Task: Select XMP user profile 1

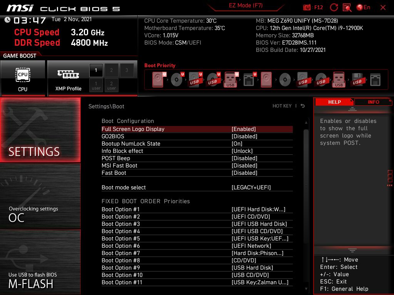Action: 96,85
